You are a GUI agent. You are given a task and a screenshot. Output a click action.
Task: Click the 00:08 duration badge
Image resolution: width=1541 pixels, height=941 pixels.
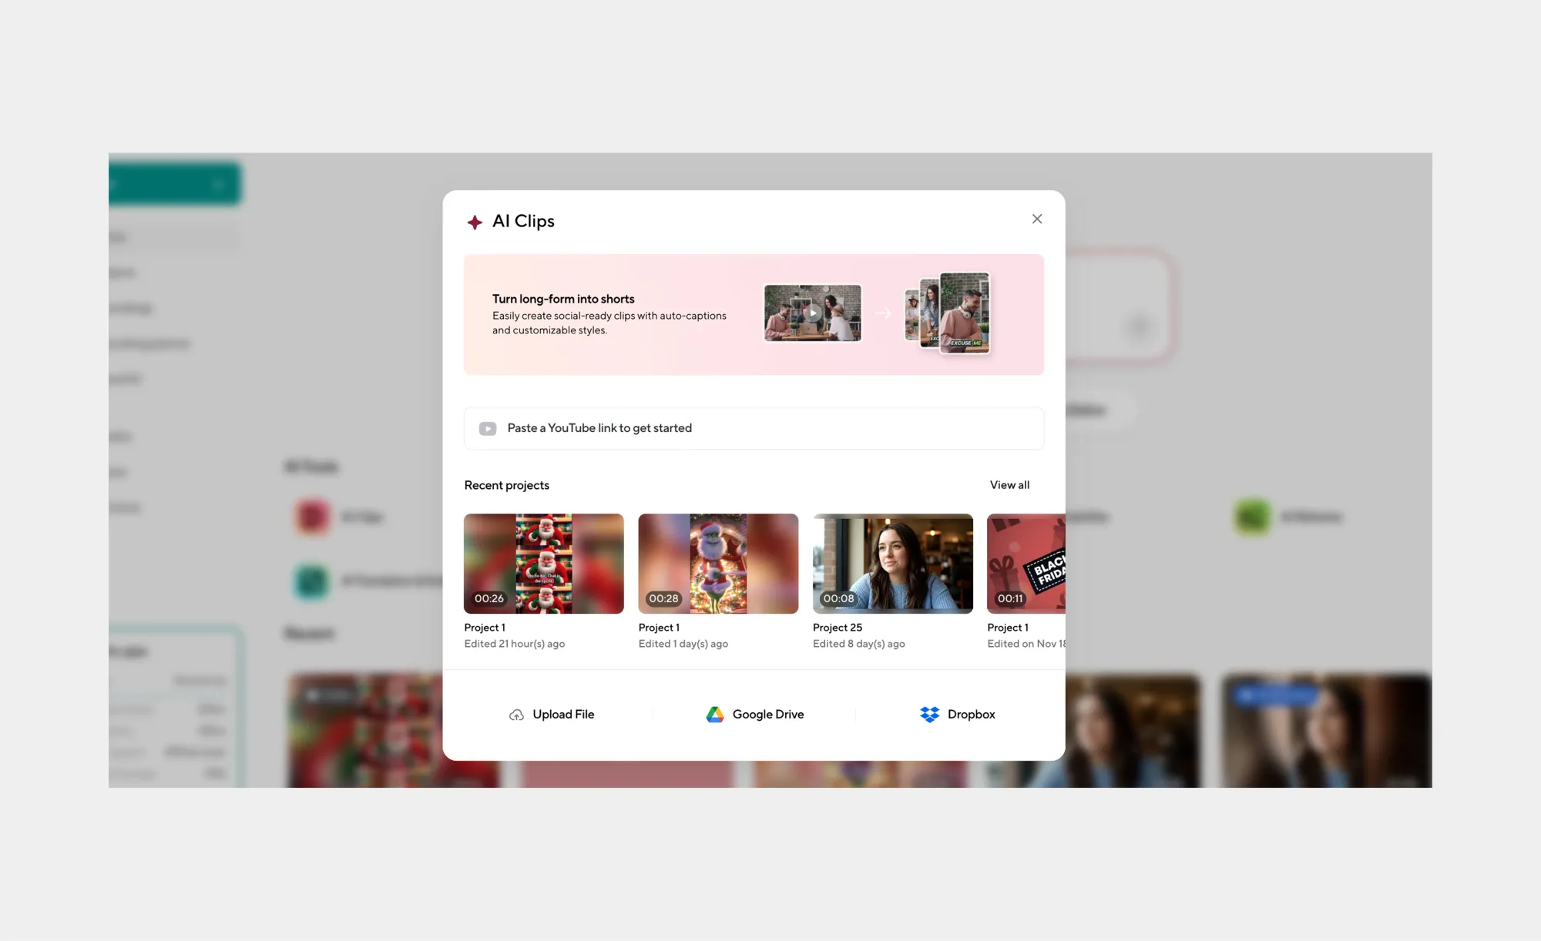838,598
